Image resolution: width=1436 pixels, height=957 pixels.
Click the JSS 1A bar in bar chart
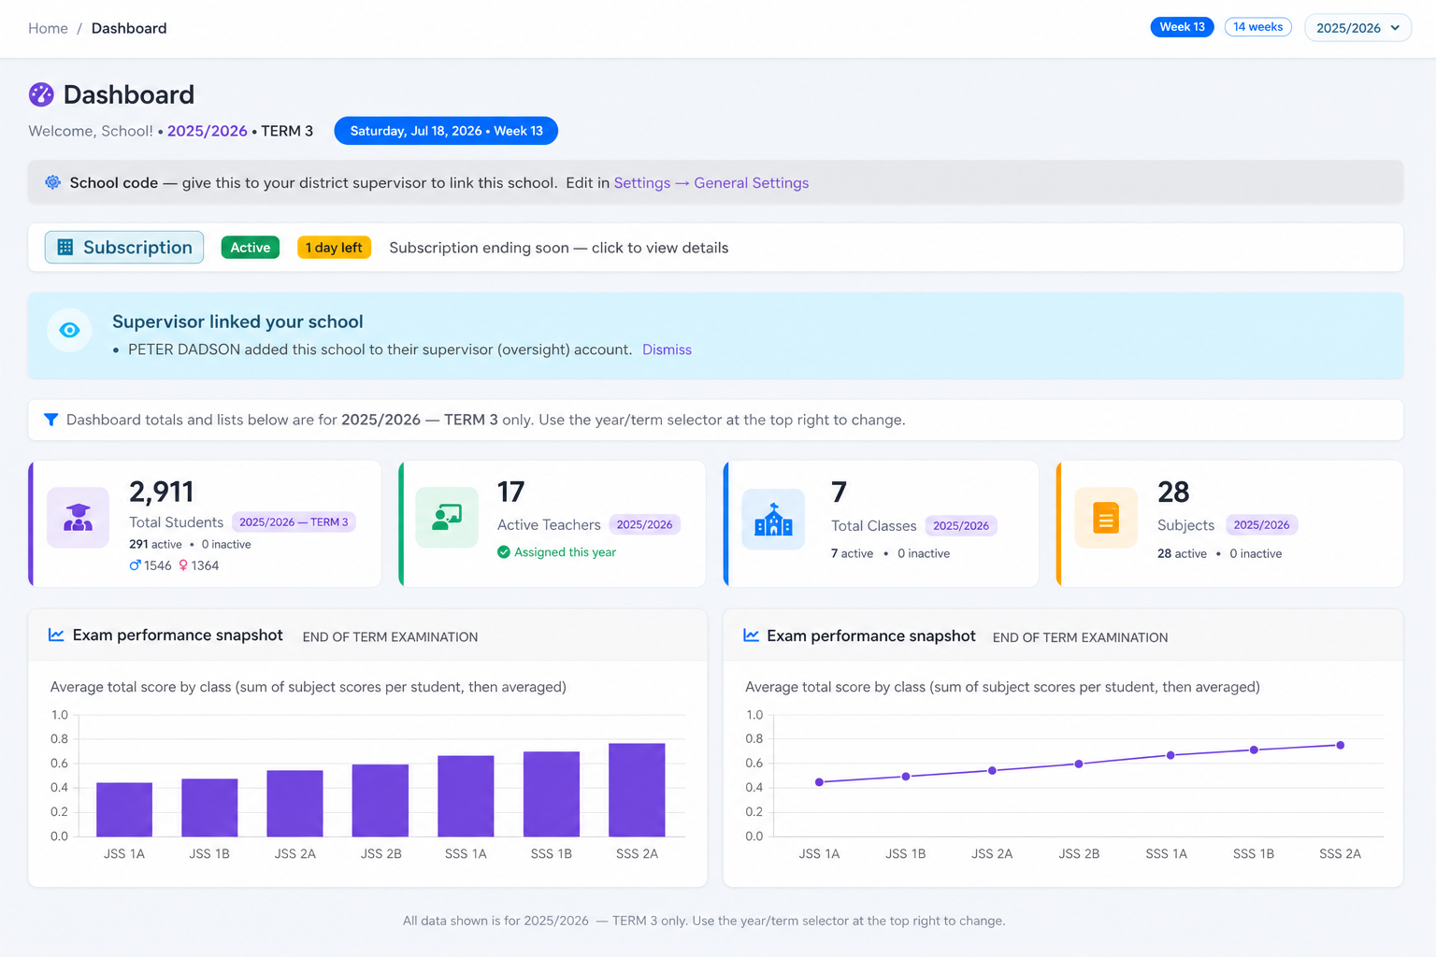124,809
